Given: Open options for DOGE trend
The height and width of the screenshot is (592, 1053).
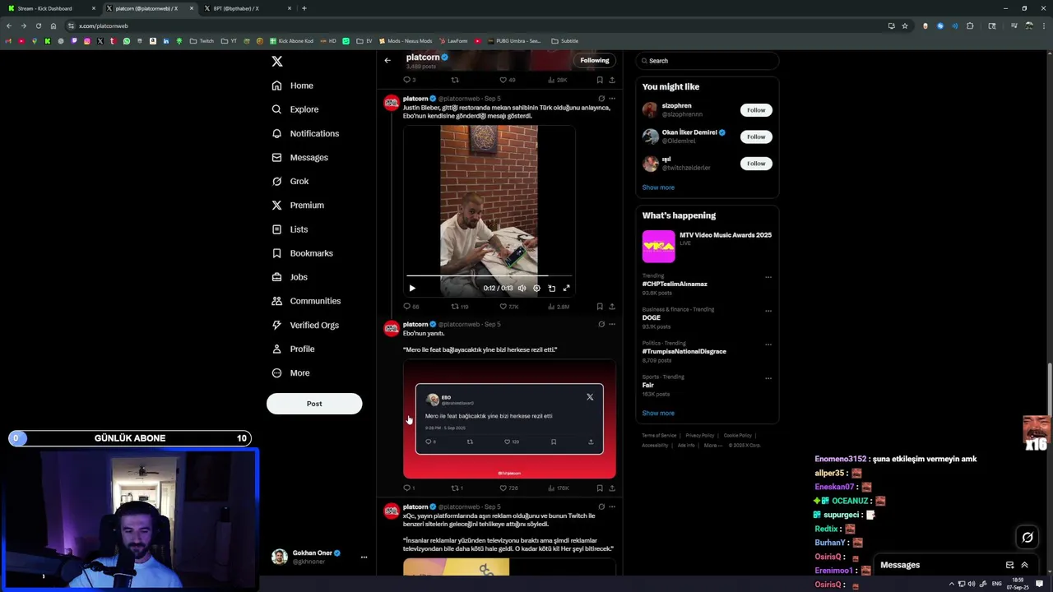Looking at the screenshot, I should click(x=768, y=311).
